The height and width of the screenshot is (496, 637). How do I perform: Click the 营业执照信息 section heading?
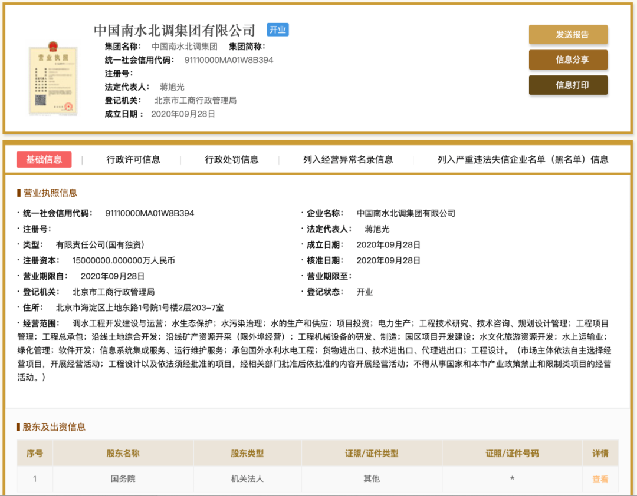(50, 193)
